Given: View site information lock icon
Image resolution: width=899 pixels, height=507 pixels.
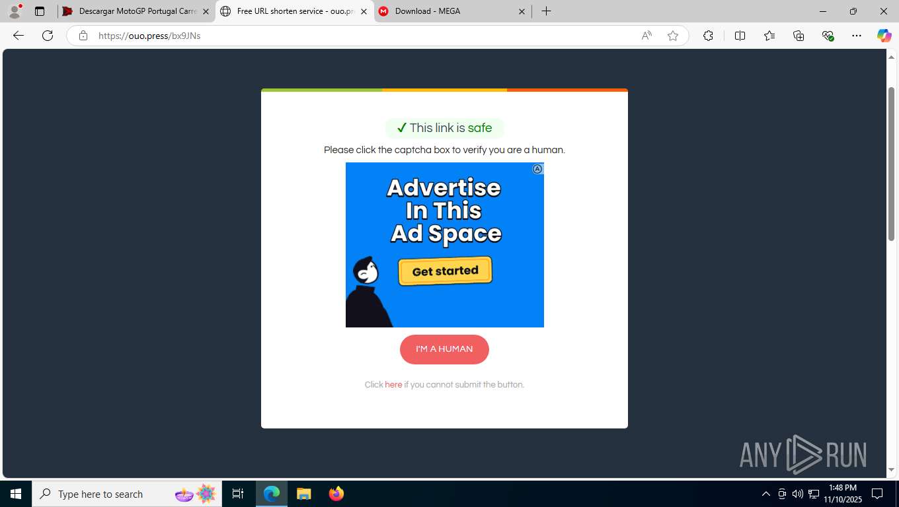Looking at the screenshot, I should pyautogui.click(x=83, y=36).
